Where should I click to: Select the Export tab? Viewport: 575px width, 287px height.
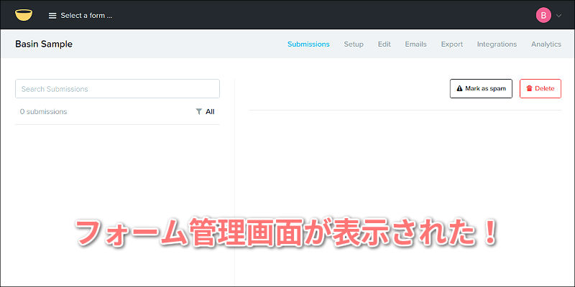point(452,44)
